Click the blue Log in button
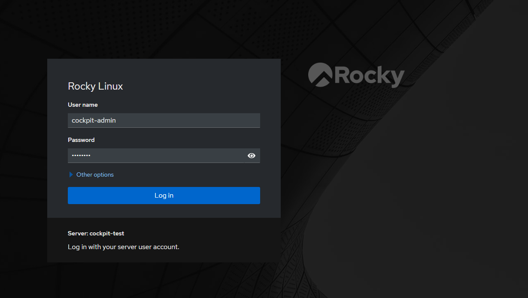Image resolution: width=528 pixels, height=298 pixels. point(164,196)
